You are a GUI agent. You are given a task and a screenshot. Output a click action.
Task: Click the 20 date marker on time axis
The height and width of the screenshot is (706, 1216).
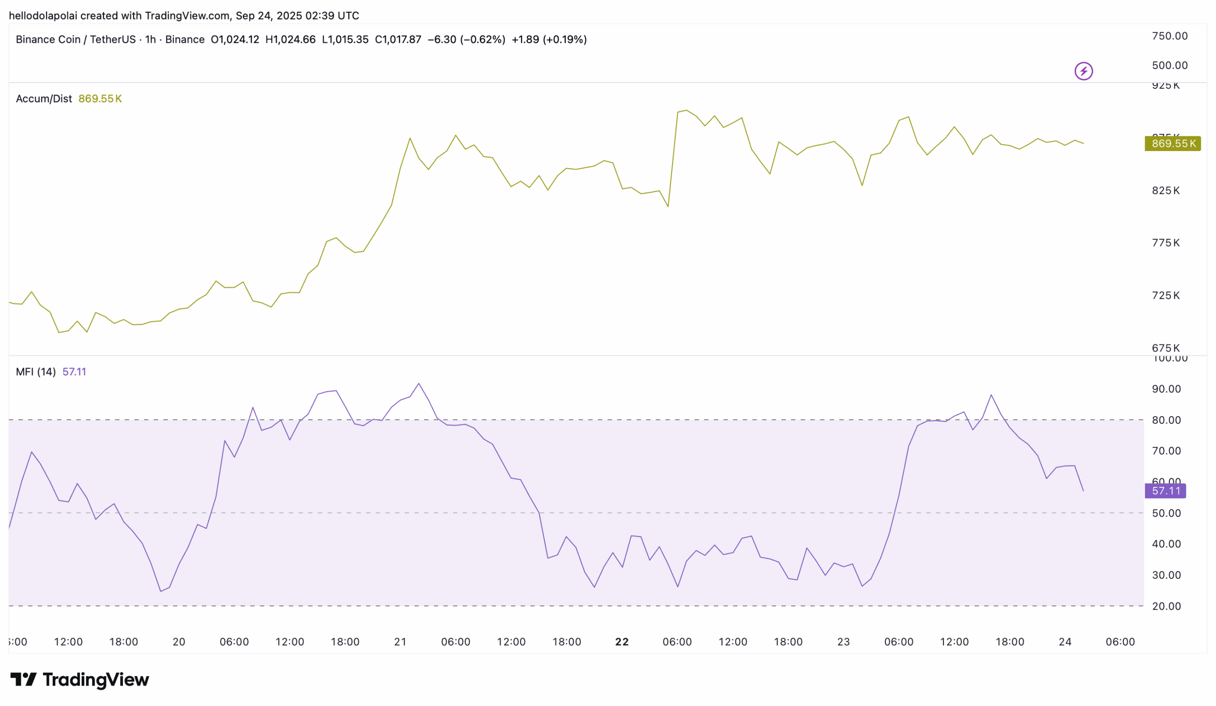click(179, 642)
